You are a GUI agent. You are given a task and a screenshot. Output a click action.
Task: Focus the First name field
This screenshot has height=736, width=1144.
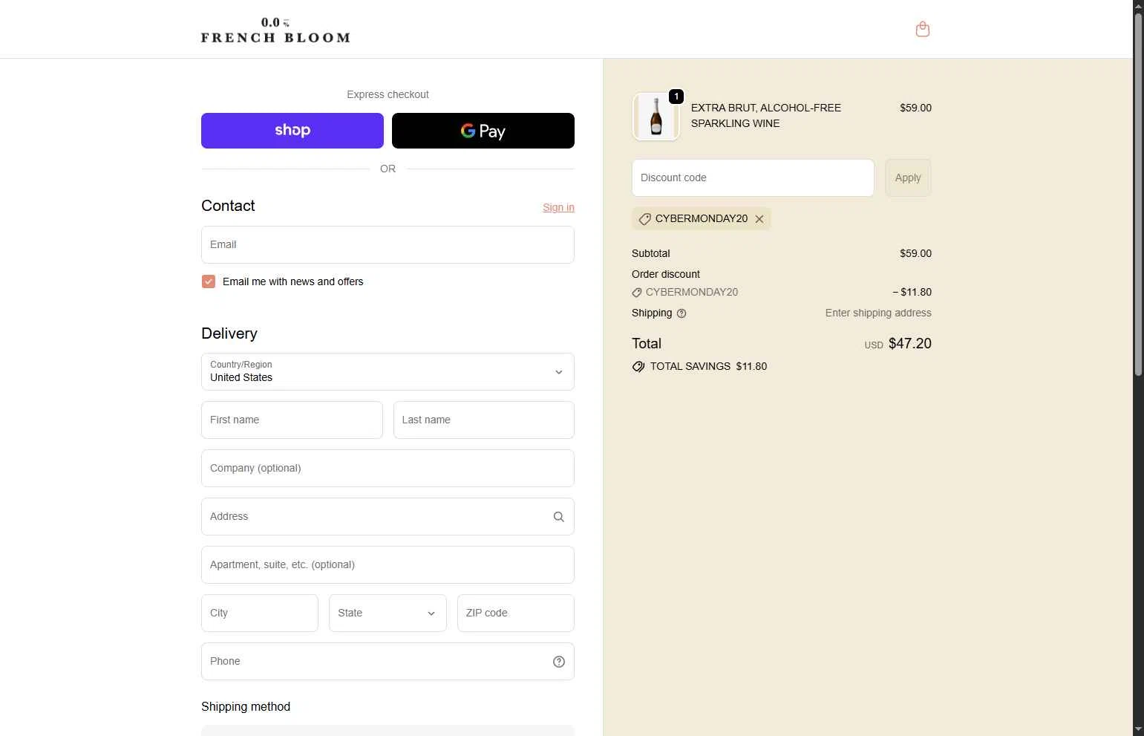[x=292, y=420]
